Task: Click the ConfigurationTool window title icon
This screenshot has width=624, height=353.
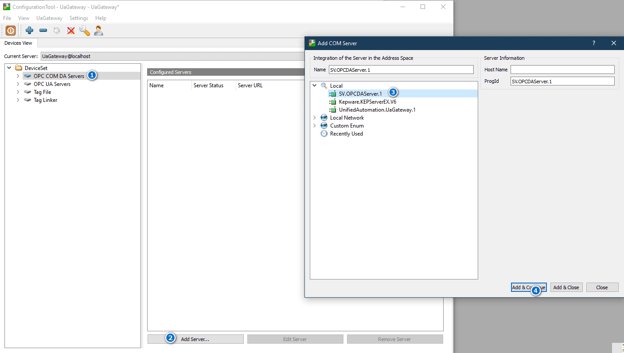Action: pyautogui.click(x=7, y=7)
